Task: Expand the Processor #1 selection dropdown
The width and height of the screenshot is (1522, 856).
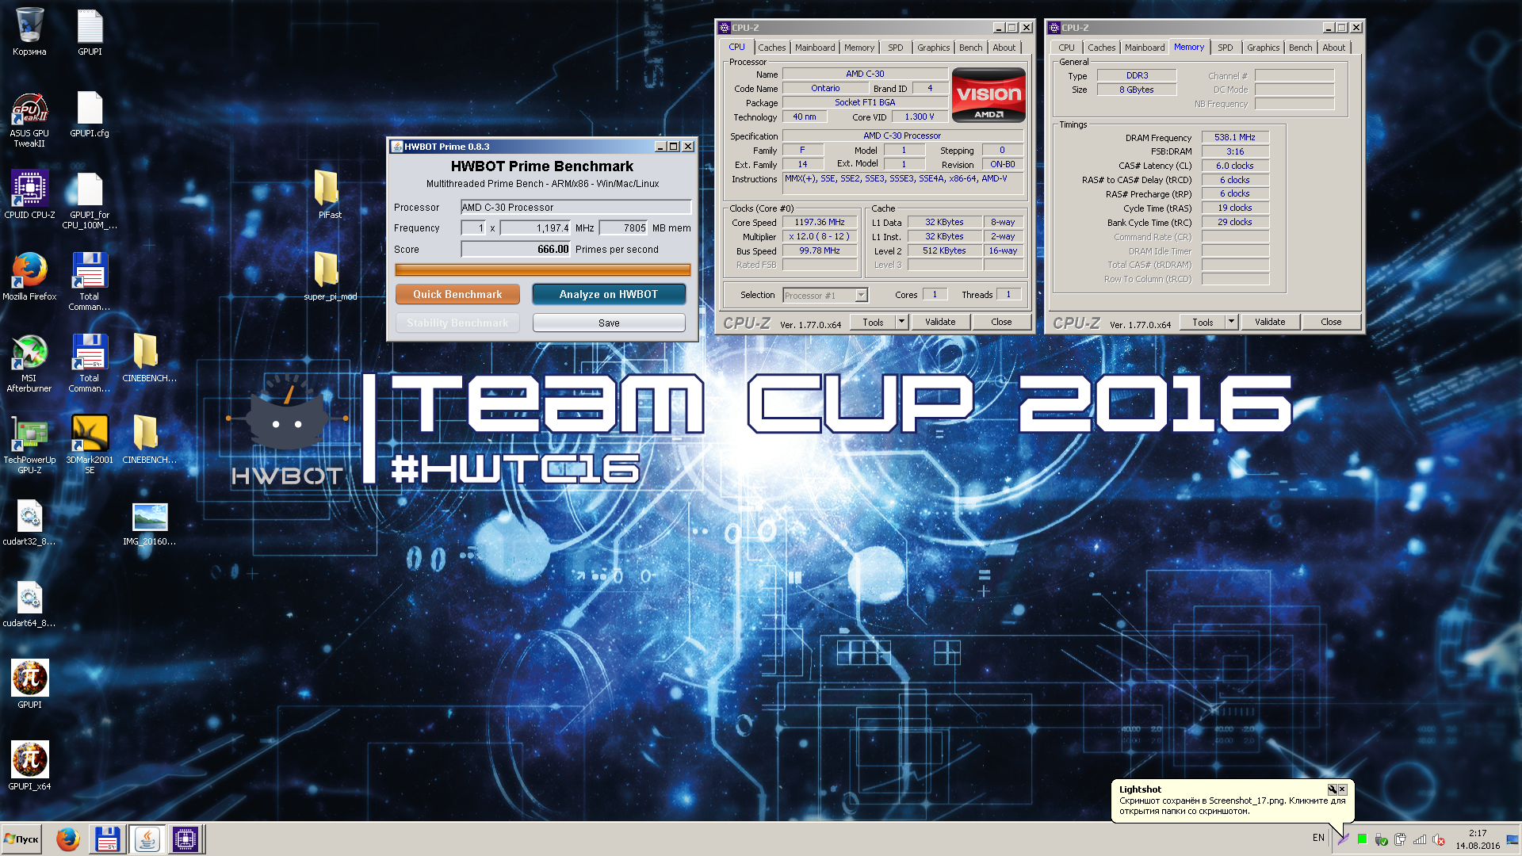Action: coord(862,295)
